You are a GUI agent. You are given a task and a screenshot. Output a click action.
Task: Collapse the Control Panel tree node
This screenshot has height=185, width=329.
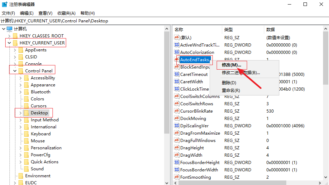tap(15, 71)
